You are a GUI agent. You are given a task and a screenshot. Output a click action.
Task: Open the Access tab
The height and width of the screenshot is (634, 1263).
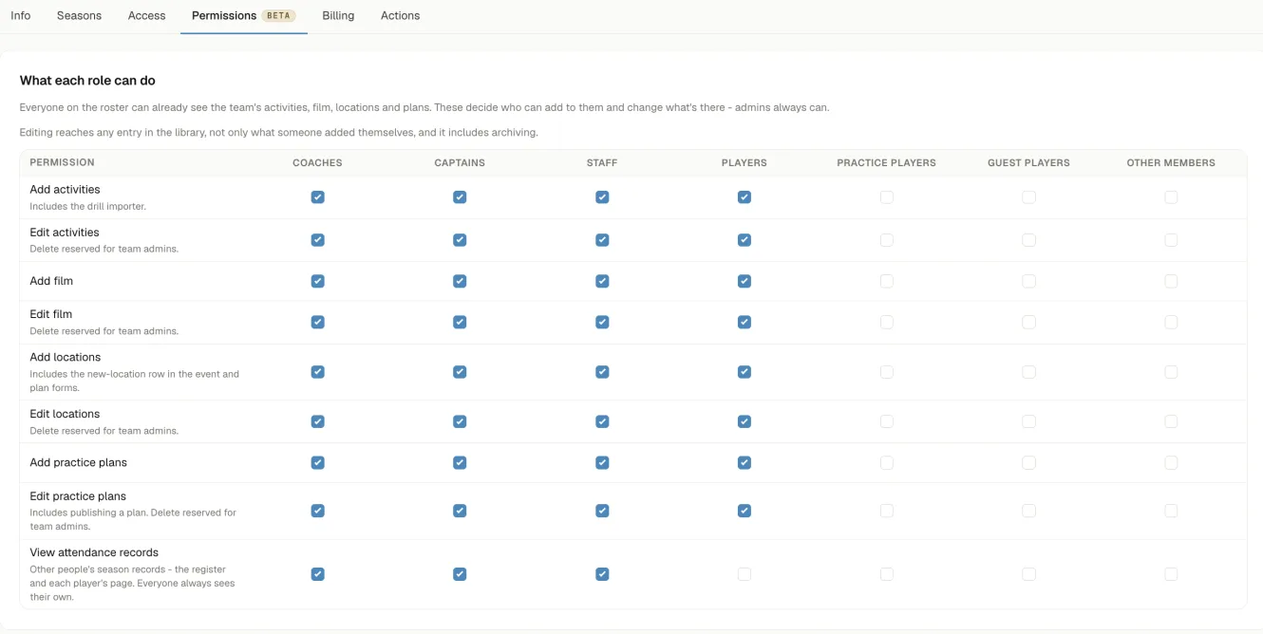tap(146, 15)
